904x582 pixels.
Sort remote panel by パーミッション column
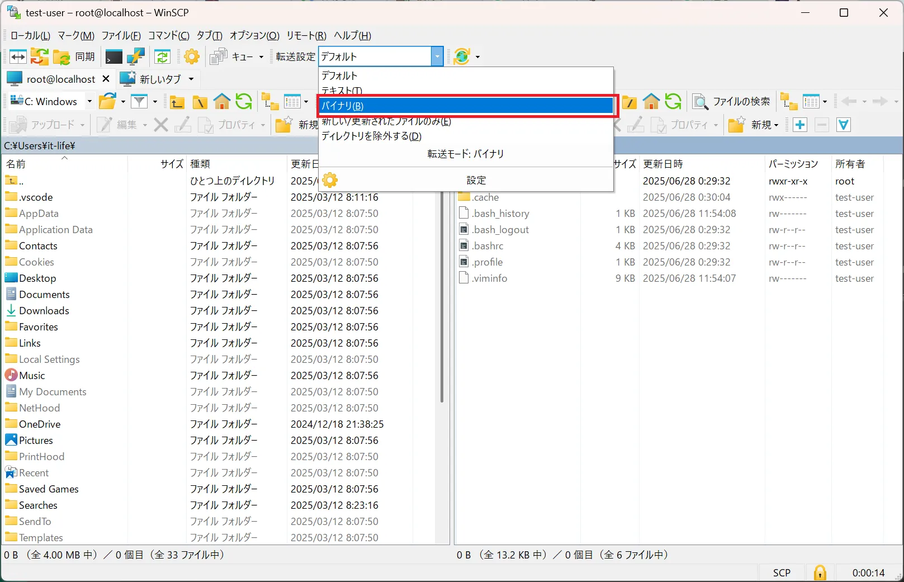coord(798,164)
